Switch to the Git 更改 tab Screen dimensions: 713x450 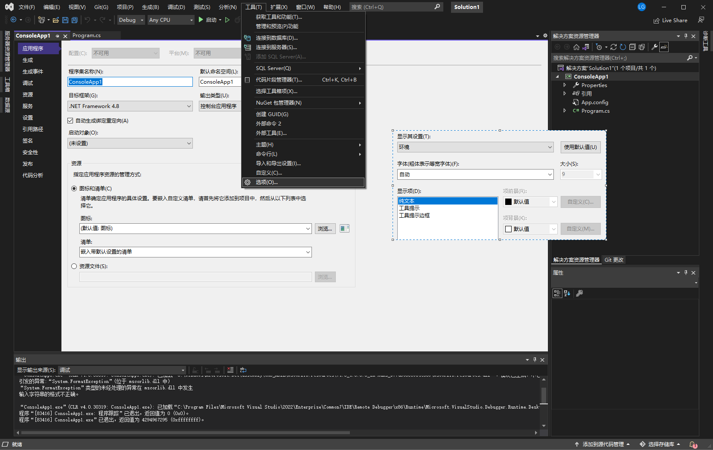pyautogui.click(x=614, y=260)
